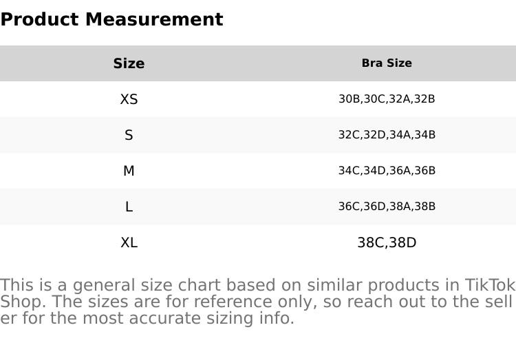The height and width of the screenshot is (343, 516).
Task: Click the L size cell
Action: 129,207
